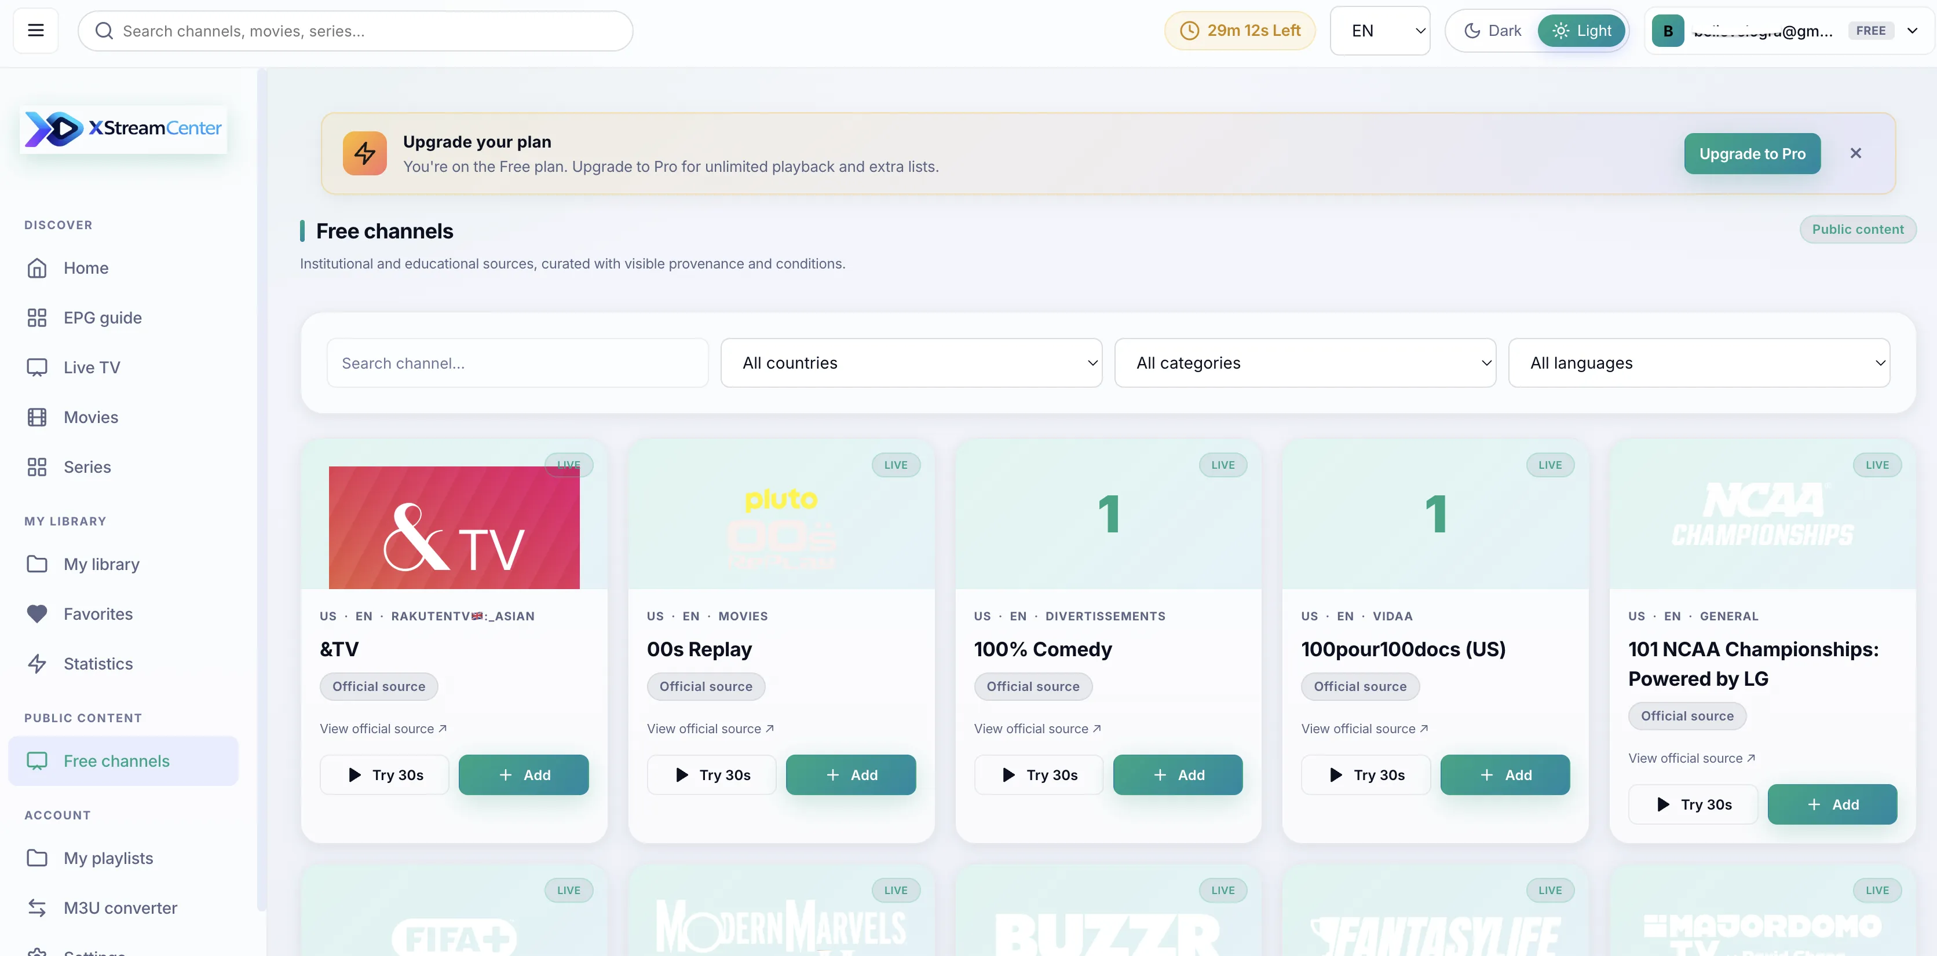
Task: Click the Statistics lightning icon
Action: pos(37,663)
